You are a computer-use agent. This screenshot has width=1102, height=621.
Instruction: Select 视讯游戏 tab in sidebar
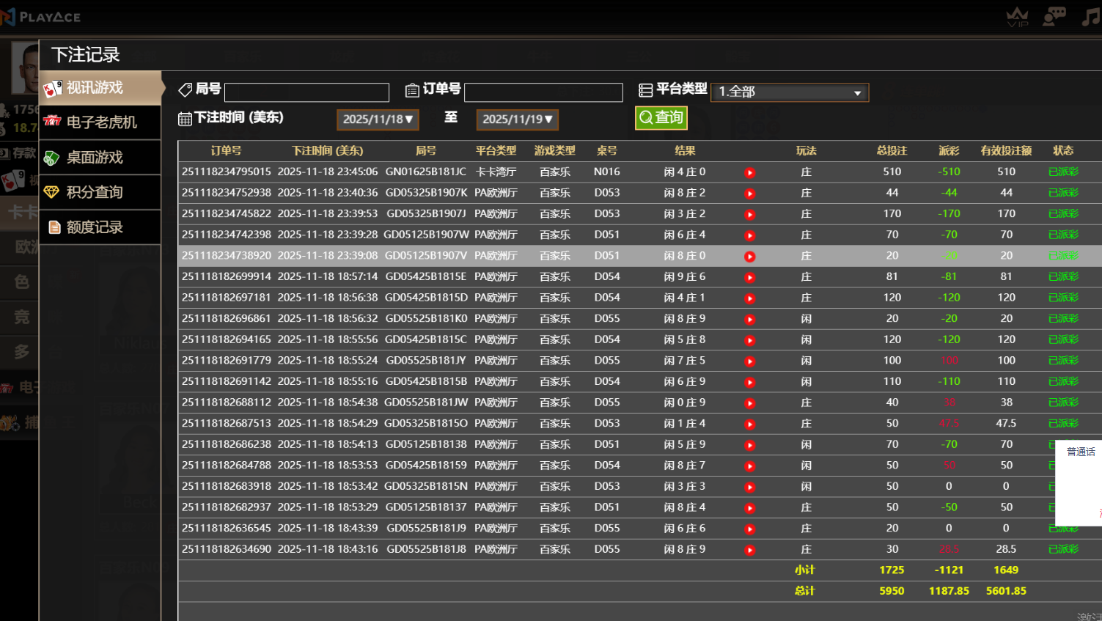click(x=100, y=88)
